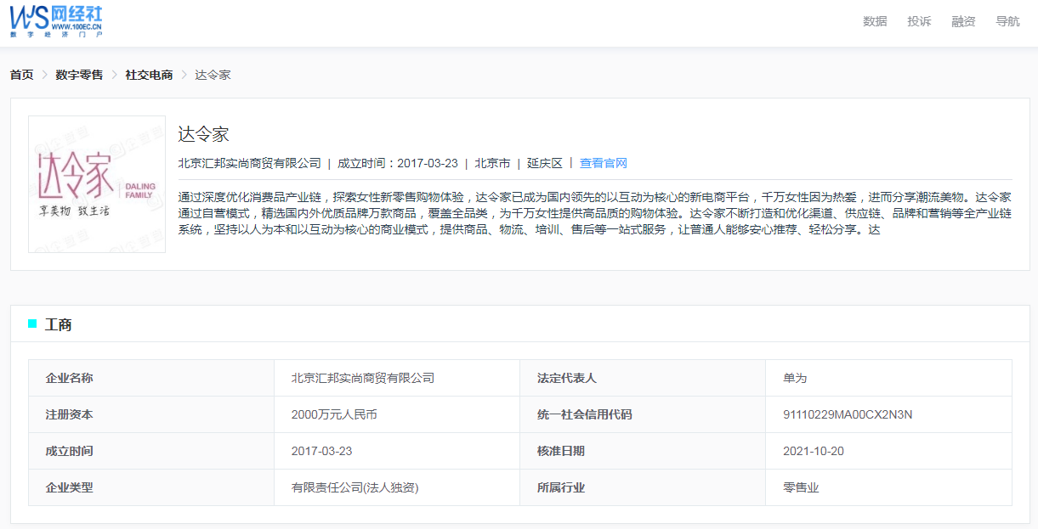Select 有限责任公司(法人独资) value cell
Viewport: 1038px width, 529px height.
click(397, 487)
